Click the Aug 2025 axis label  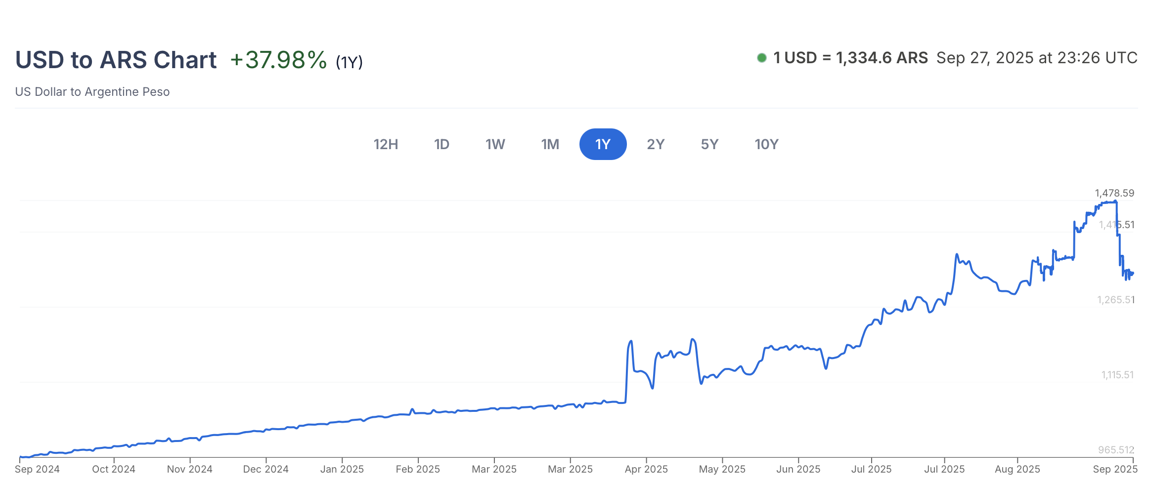(x=1017, y=469)
